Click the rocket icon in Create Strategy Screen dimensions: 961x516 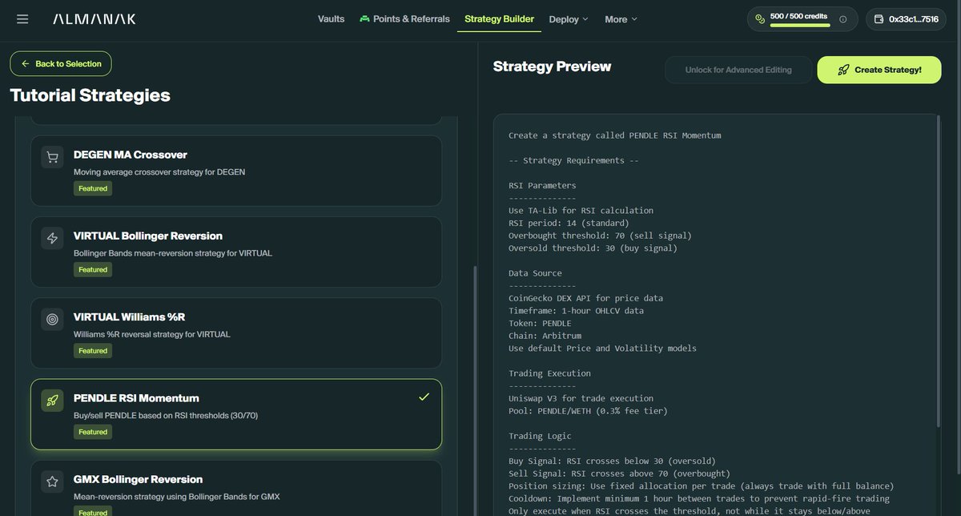(843, 70)
